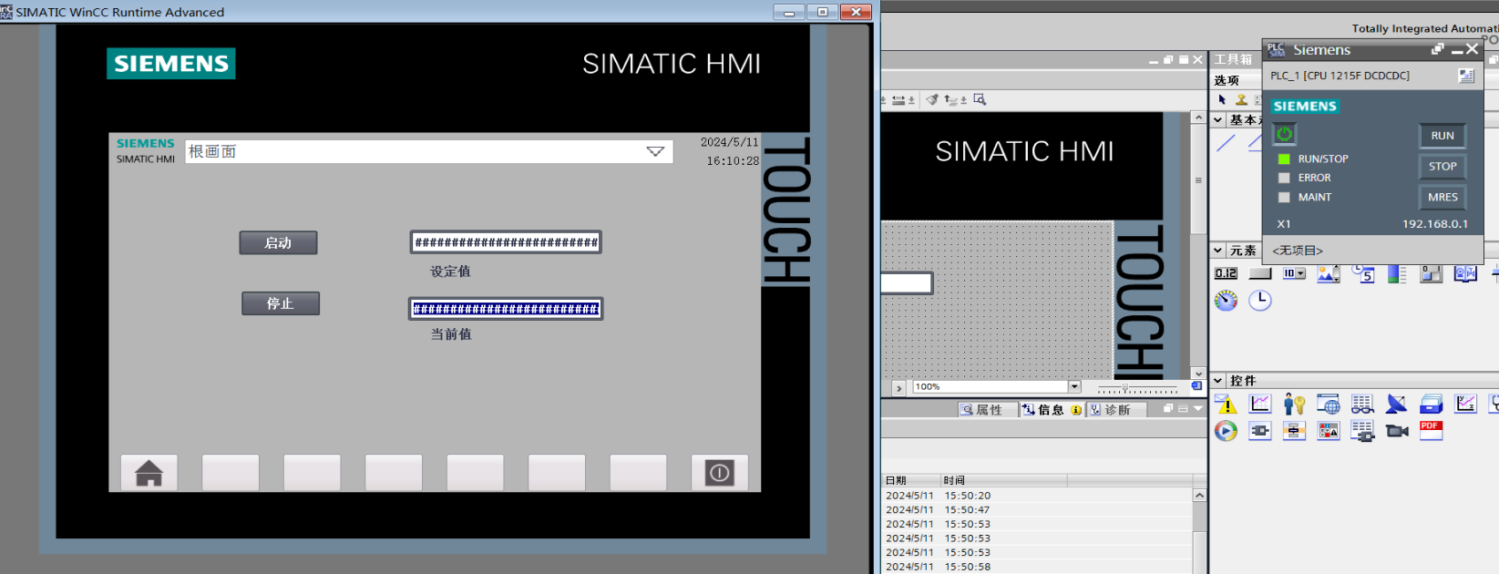The image size is (1499, 574).
Task: Select the trend view control
Action: pos(1260,404)
